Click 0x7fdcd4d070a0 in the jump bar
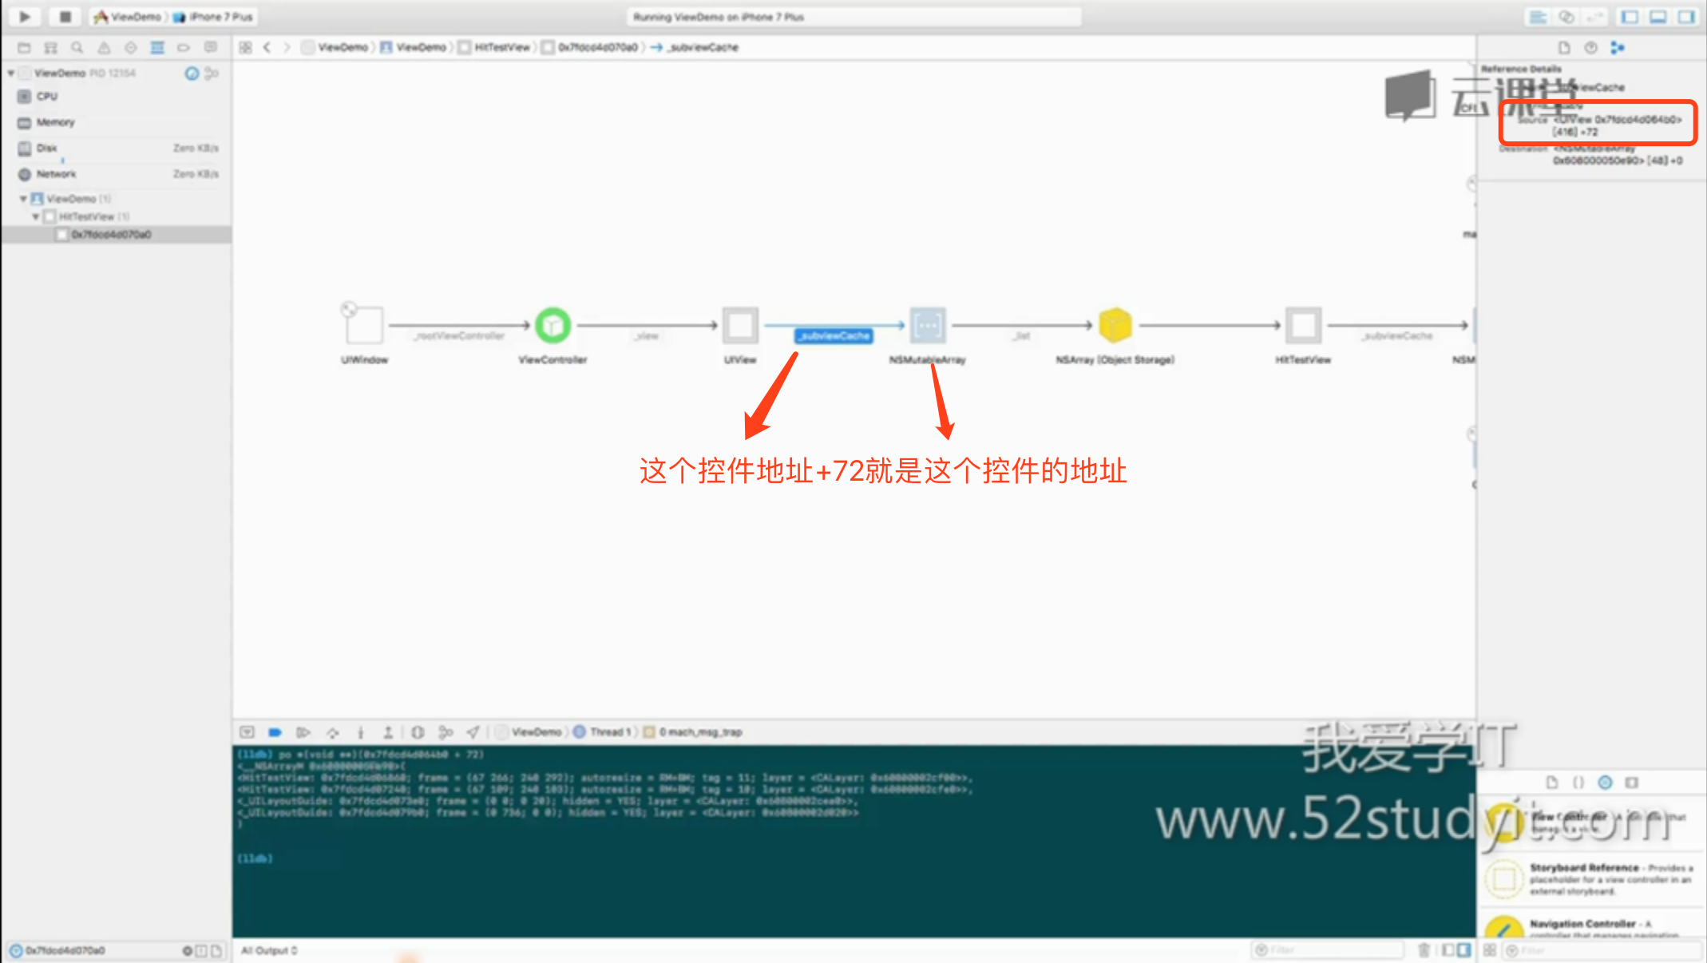 click(x=590, y=48)
